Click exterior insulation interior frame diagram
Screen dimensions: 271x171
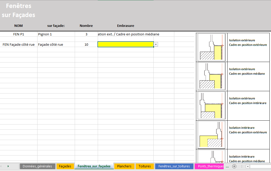[211, 106]
